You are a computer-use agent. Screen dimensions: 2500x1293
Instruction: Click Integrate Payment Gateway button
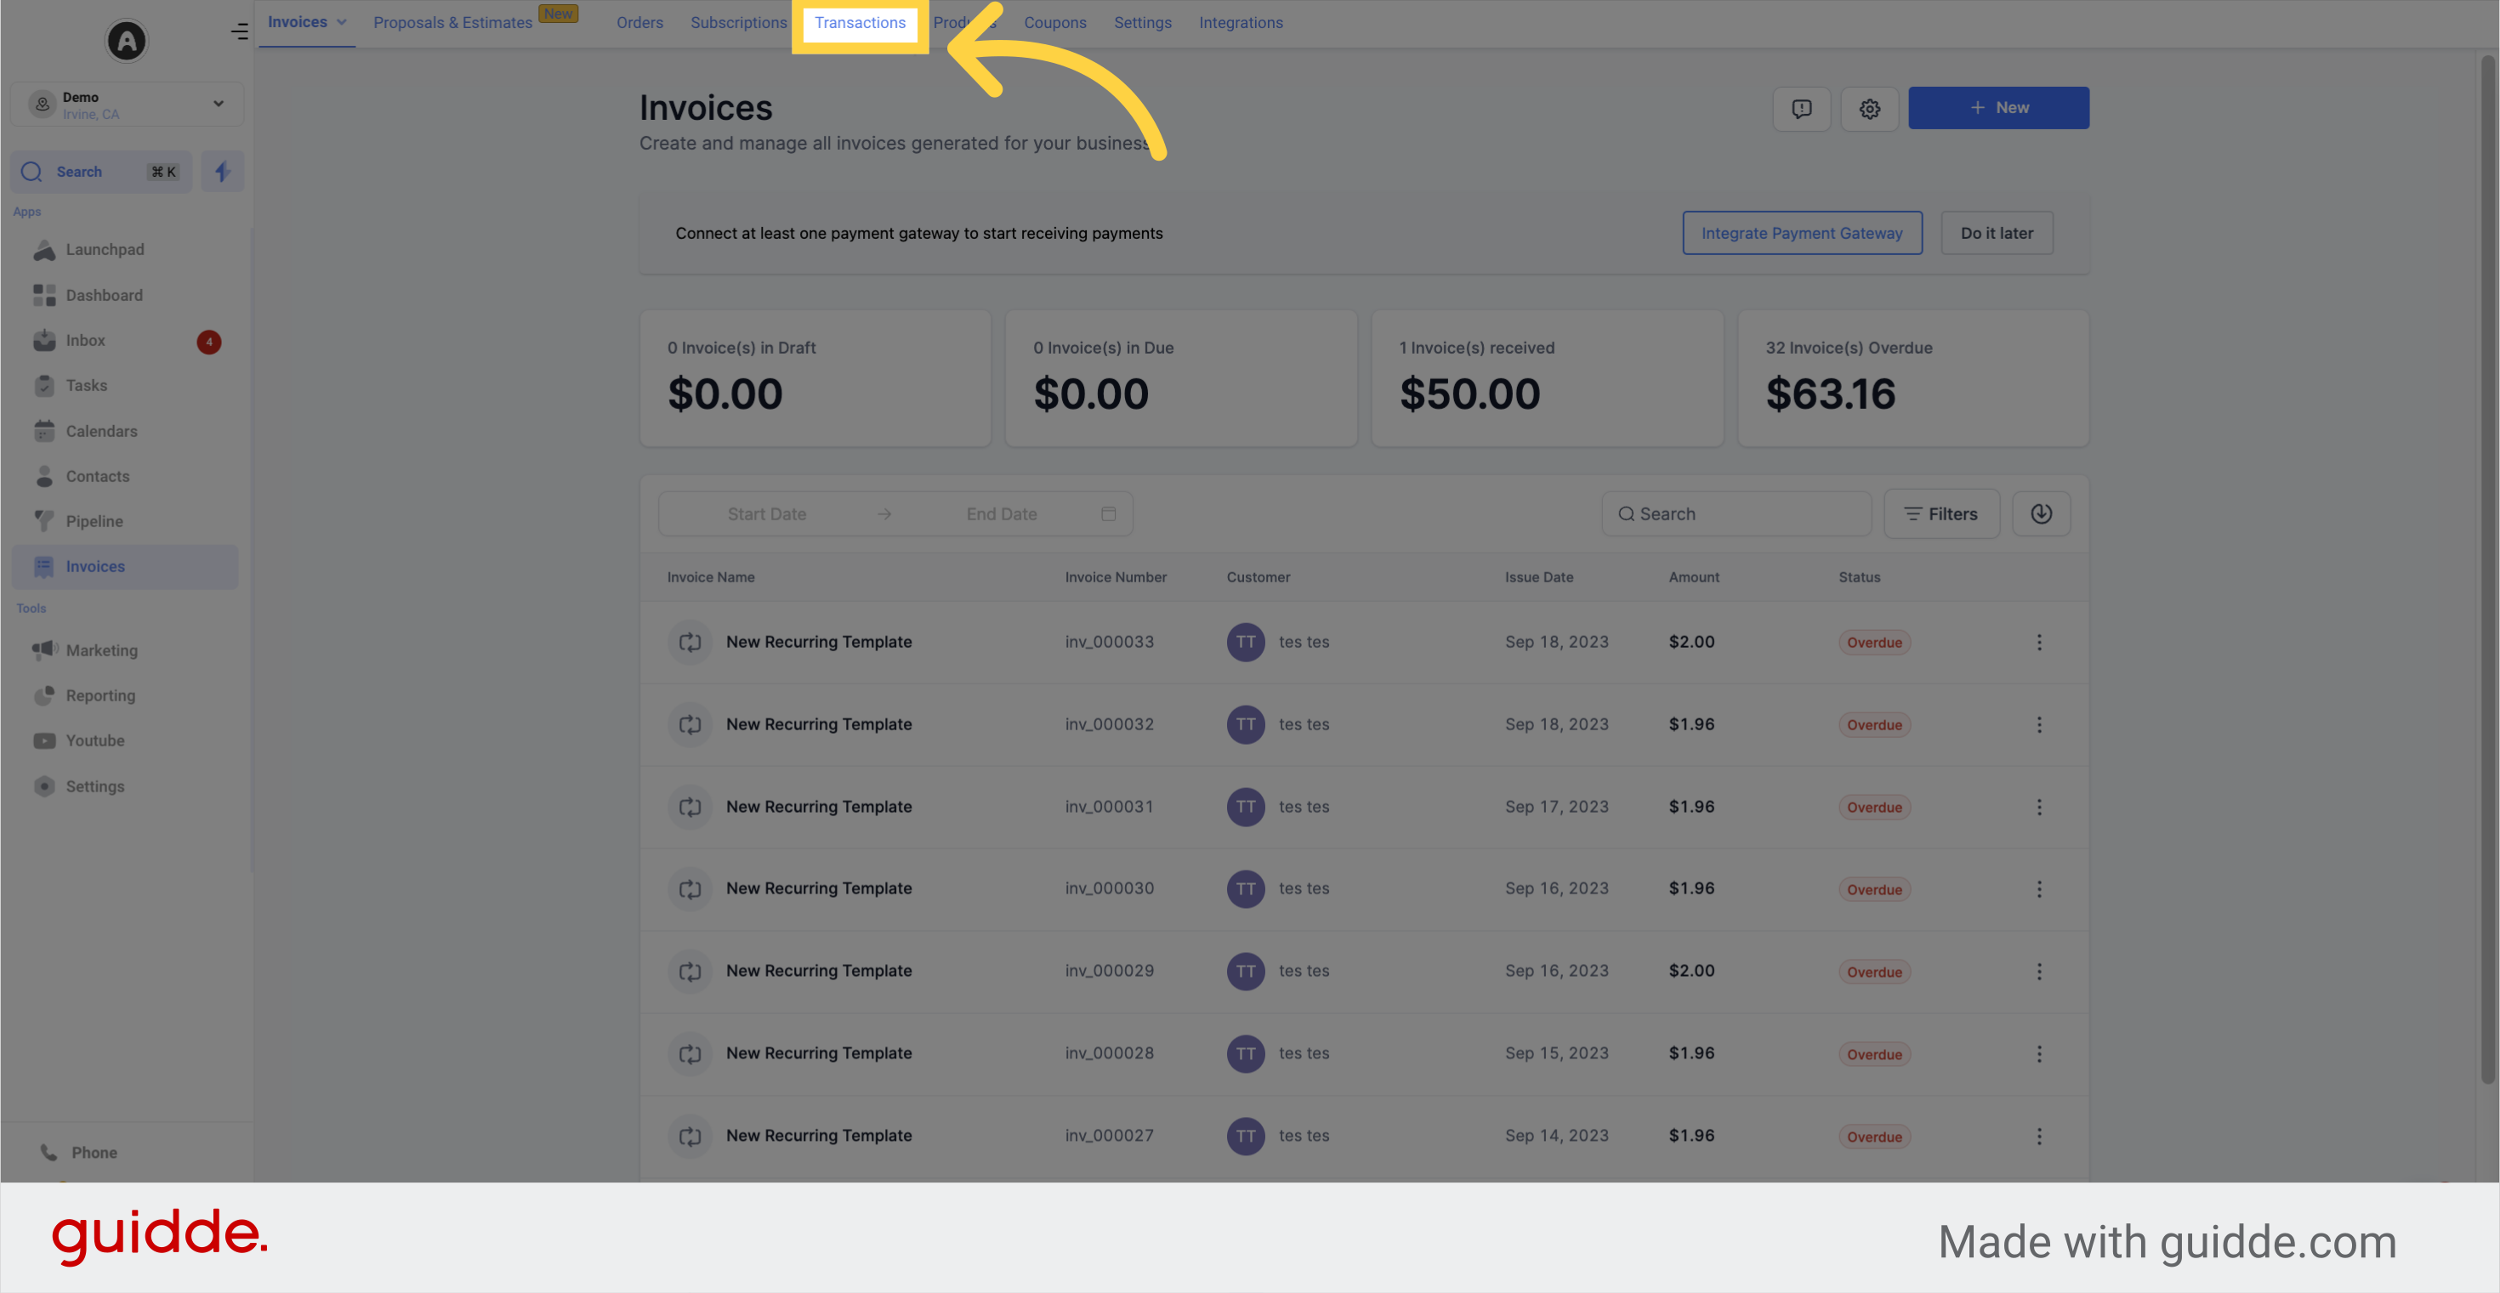(1801, 233)
